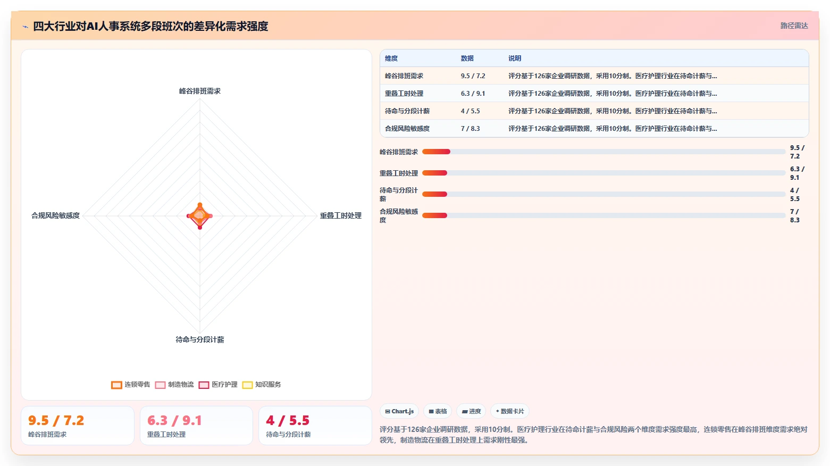Click the small icon before the dashboard title

tap(25, 27)
